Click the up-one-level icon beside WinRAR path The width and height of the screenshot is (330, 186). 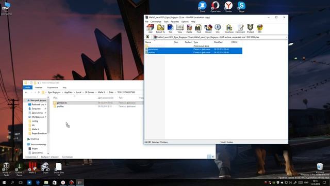(148, 37)
